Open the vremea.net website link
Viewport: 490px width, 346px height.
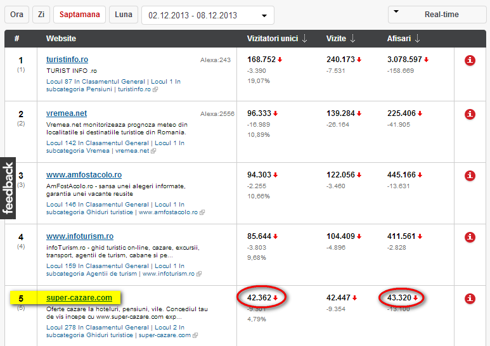point(67,114)
